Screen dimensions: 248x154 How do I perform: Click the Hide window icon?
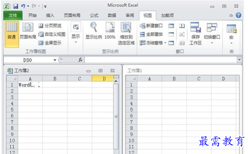pyautogui.click(x=171, y=34)
